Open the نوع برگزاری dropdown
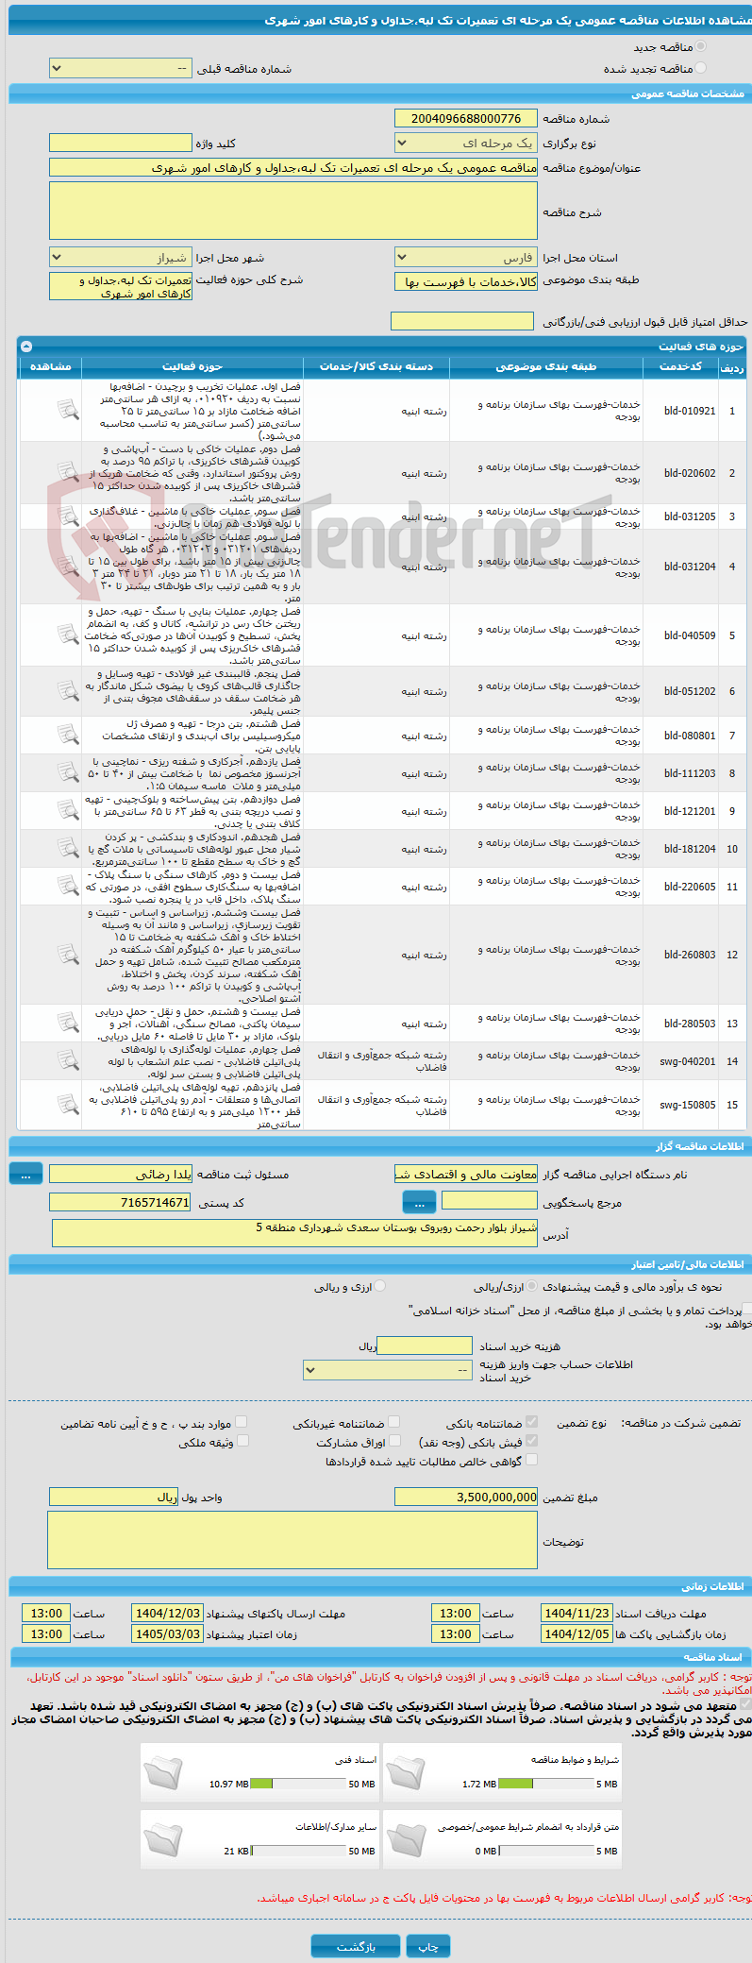Viewport: 752px width, 1963px height. click(x=465, y=144)
